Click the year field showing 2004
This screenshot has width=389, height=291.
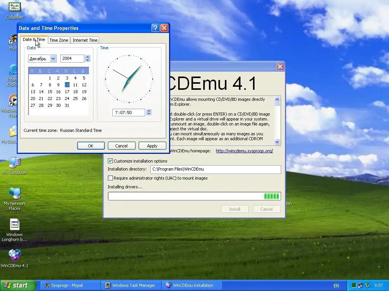tap(72, 58)
